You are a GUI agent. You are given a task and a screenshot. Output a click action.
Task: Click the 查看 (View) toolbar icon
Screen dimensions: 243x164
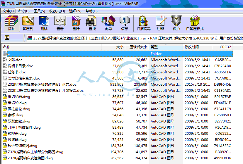[x=60, y=23]
